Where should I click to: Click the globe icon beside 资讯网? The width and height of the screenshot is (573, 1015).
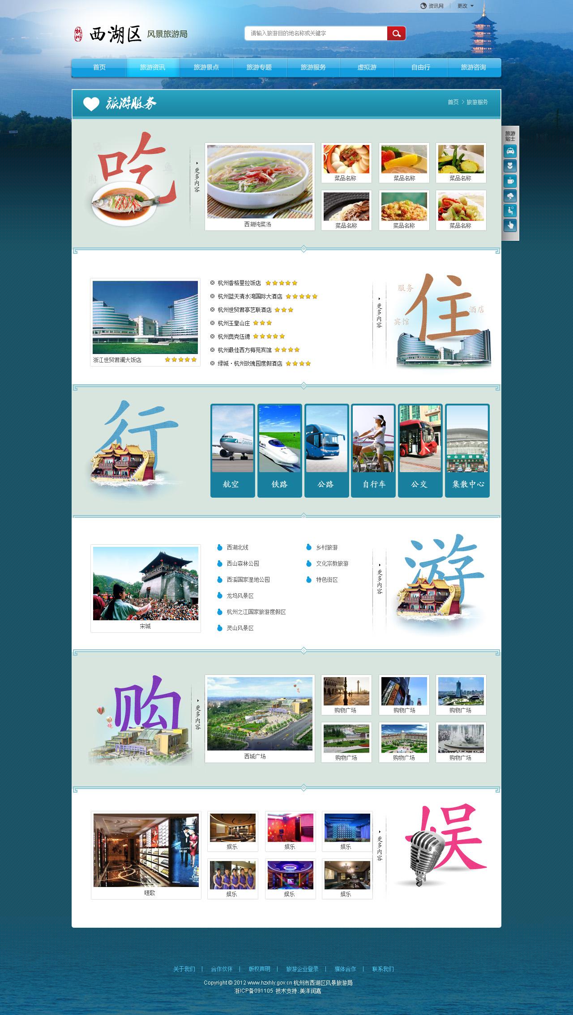tap(423, 6)
